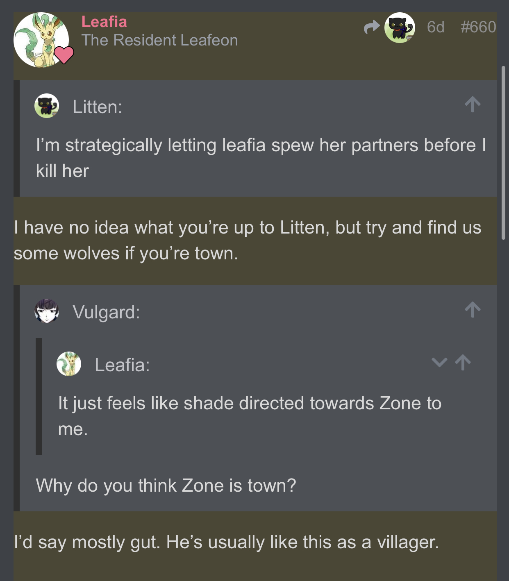Click the pink heart flair badge
509x581 pixels.
pos(64,55)
